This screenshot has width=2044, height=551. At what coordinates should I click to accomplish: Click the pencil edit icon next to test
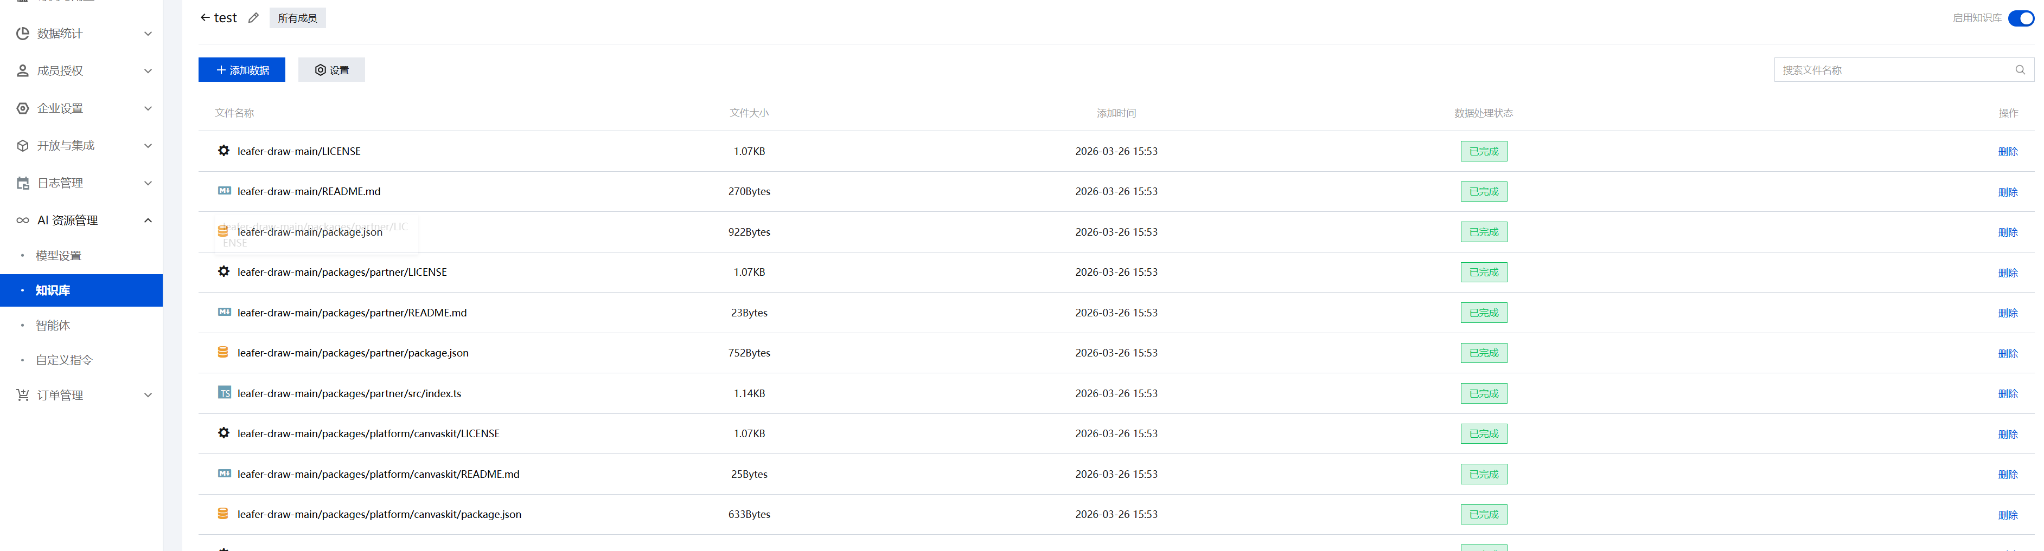click(x=253, y=17)
